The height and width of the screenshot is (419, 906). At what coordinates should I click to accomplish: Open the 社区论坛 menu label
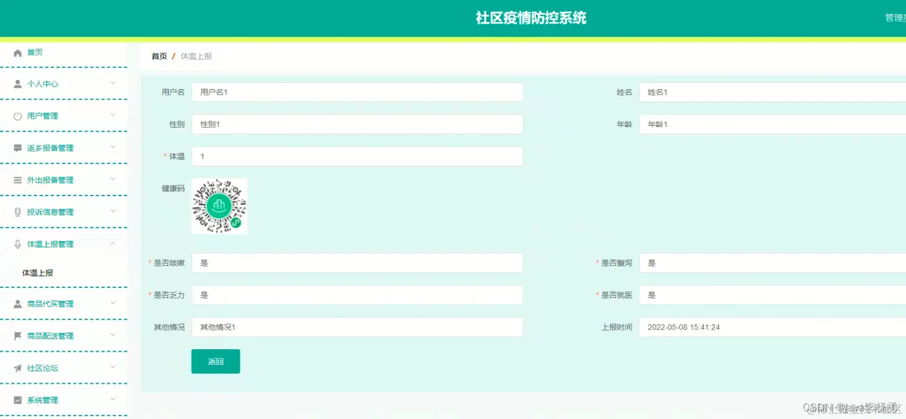(x=43, y=368)
